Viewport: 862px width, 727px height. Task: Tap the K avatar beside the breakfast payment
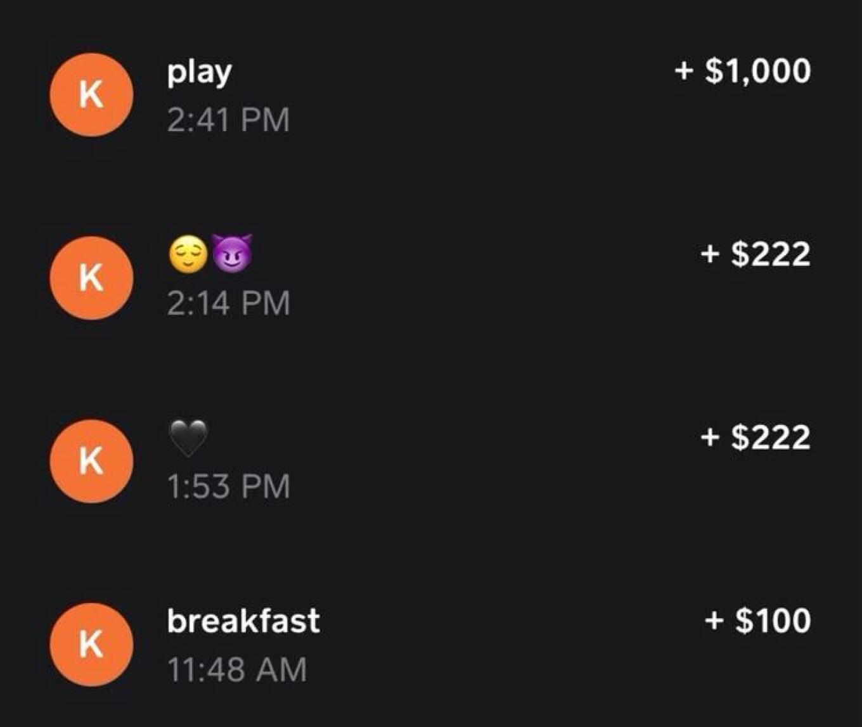coord(91,644)
